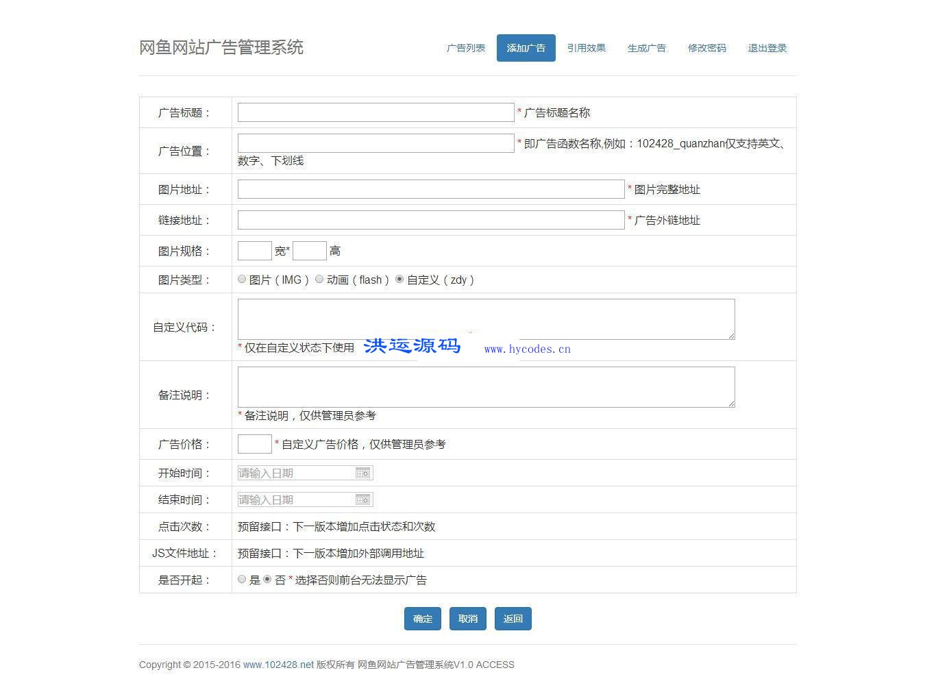Click the 返回 button
Viewport: 936px width, 692px height.
click(x=513, y=619)
